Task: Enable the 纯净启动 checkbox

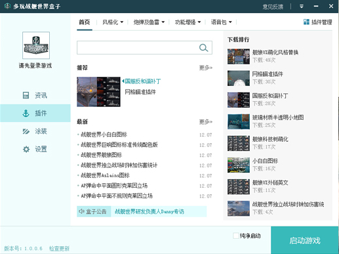Action: pyautogui.click(x=235, y=236)
